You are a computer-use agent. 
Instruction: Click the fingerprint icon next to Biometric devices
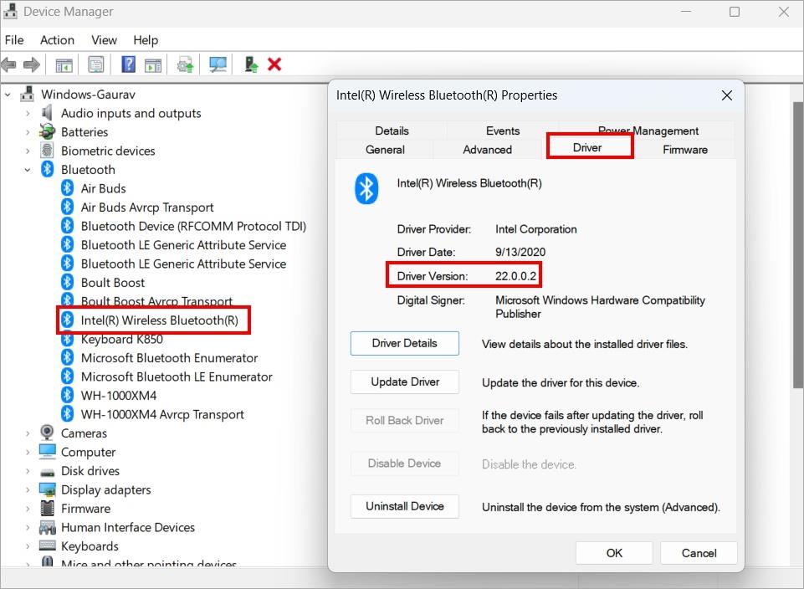[x=47, y=151]
